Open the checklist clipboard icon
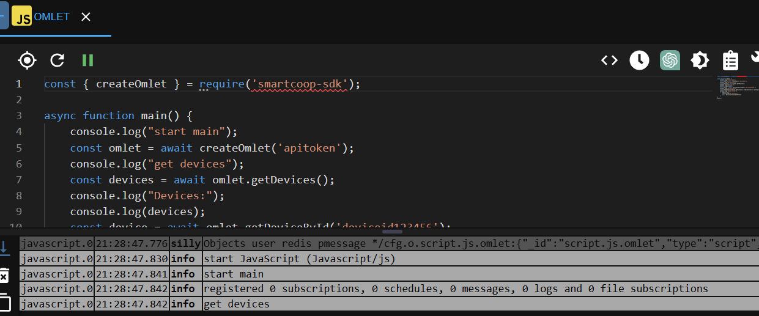The width and height of the screenshot is (759, 316). point(730,61)
